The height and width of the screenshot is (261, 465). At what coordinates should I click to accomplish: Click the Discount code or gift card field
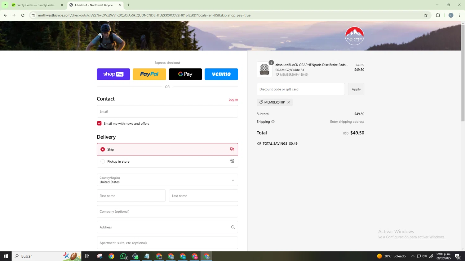[x=301, y=89]
